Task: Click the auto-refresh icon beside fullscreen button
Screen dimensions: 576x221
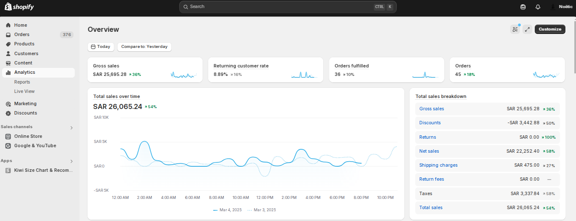Action: [x=515, y=29]
